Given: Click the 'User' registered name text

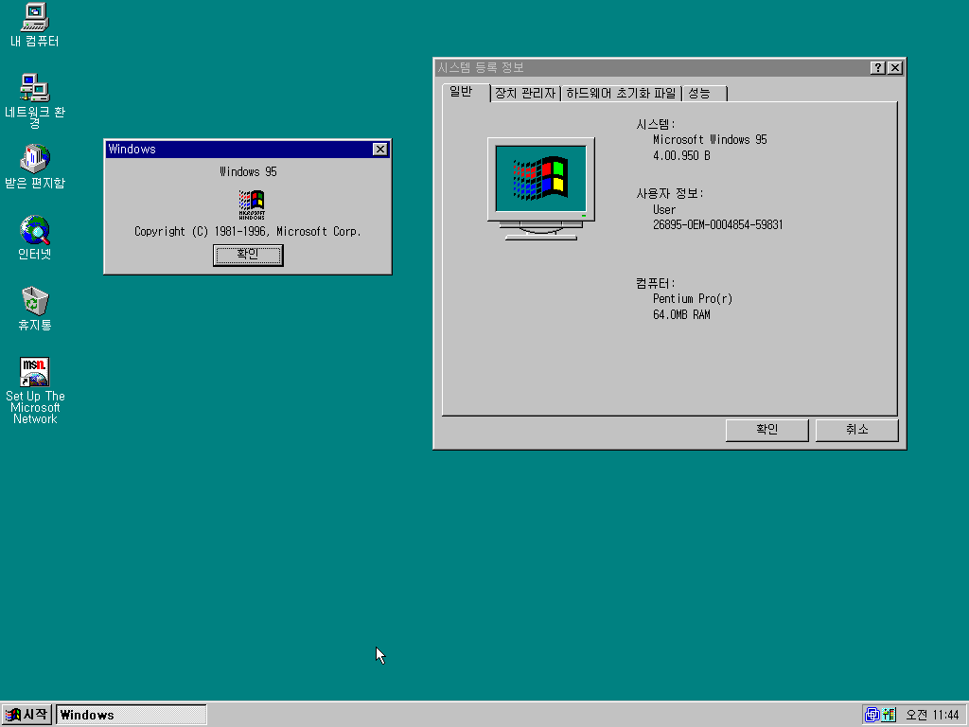Looking at the screenshot, I should [664, 209].
